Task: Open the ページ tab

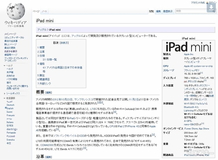Action: tap(36, 11)
